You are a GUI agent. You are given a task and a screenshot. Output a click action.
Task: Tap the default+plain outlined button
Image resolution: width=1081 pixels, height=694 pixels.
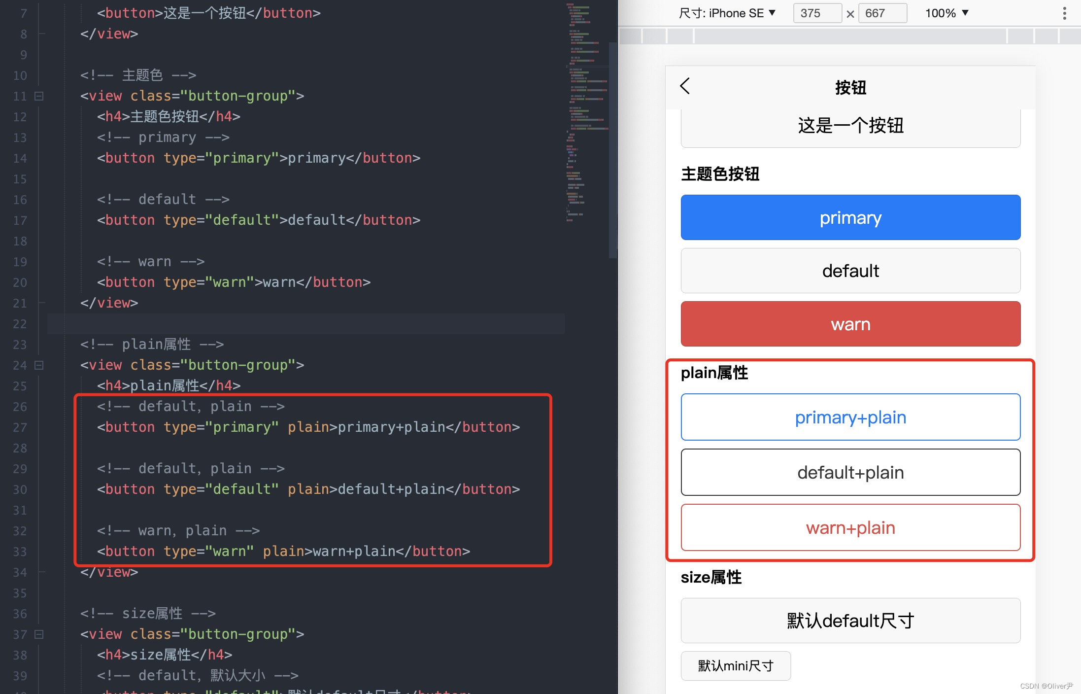[850, 472]
